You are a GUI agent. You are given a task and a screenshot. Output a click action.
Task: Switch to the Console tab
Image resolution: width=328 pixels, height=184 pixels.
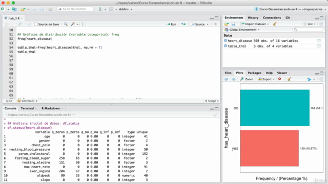[10, 108]
